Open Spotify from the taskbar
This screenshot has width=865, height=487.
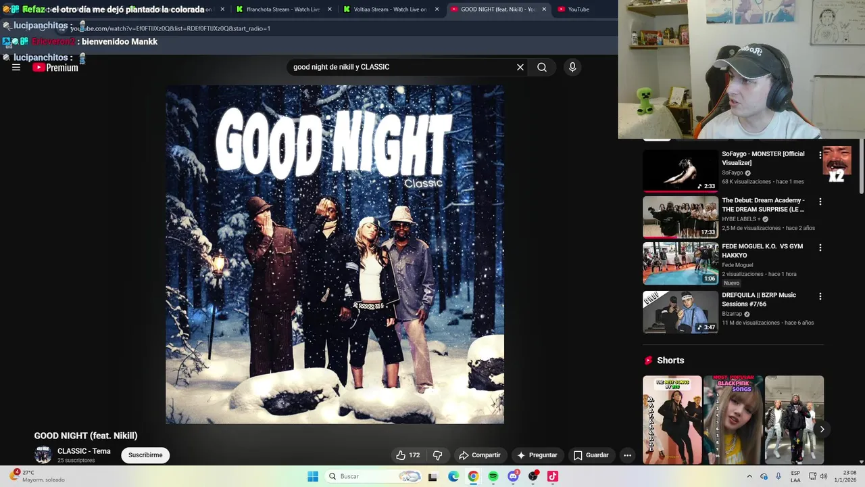(493, 476)
